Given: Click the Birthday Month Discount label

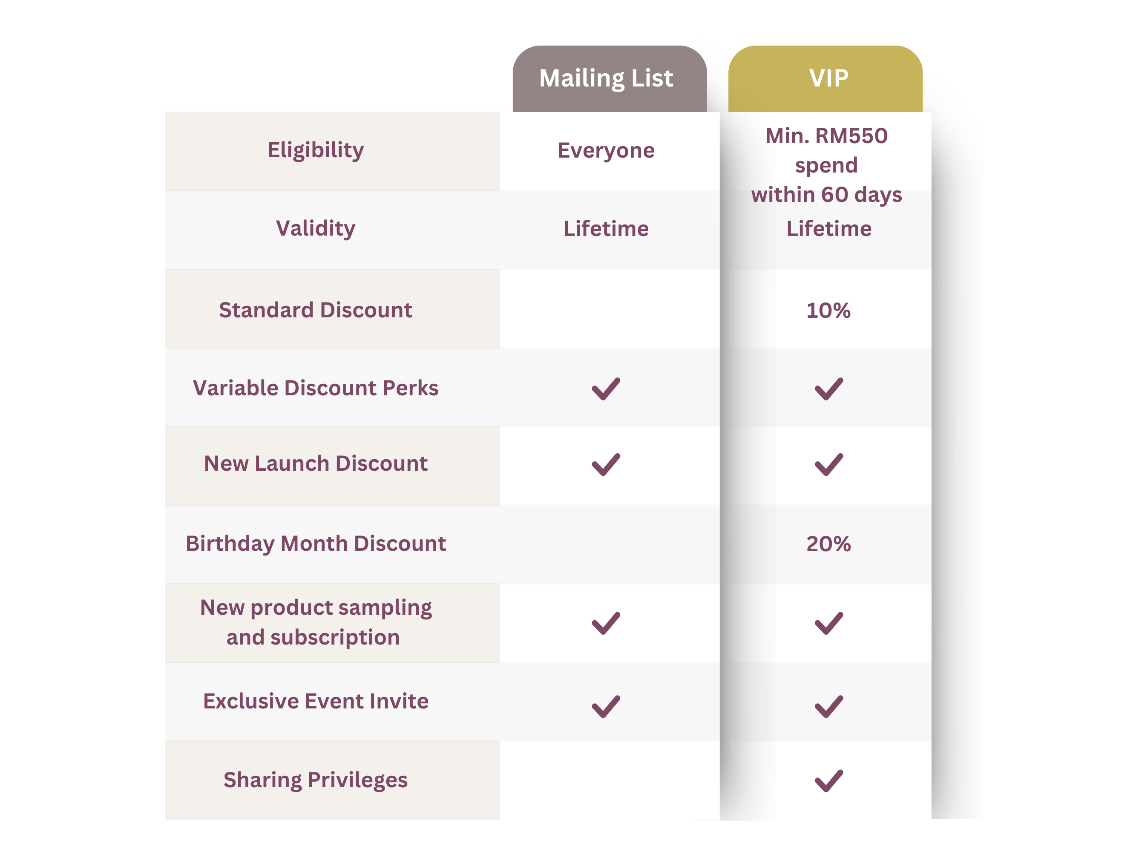Looking at the screenshot, I should click(x=315, y=544).
